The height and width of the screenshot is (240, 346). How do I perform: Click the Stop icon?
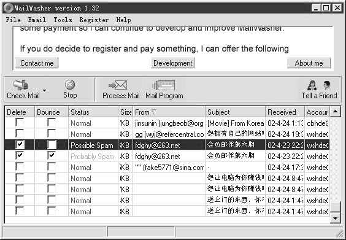click(x=70, y=85)
